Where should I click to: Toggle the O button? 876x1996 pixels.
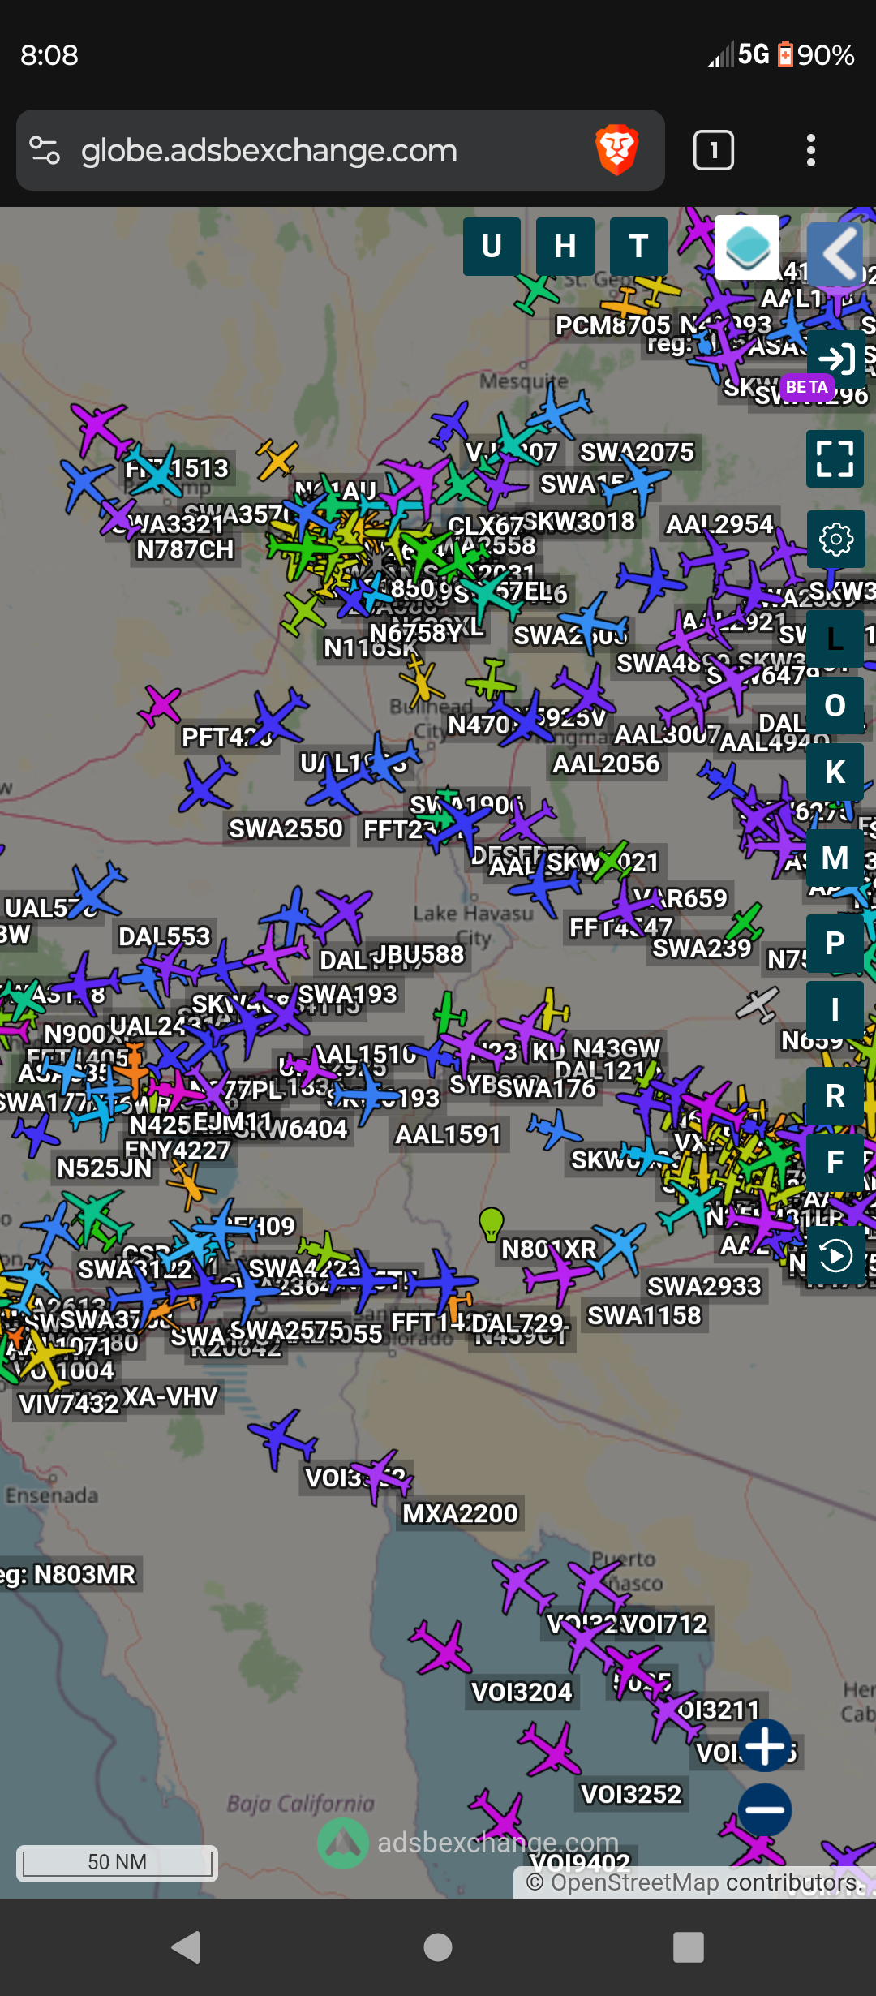[835, 706]
